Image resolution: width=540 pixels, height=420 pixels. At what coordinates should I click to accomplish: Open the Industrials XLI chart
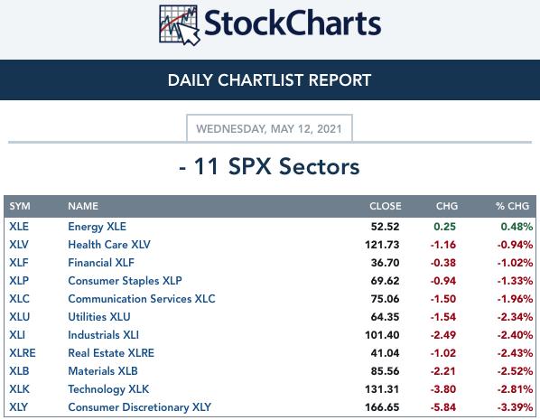[103, 335]
